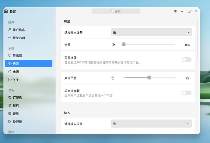Go to 登录选项 page
The image size is (210, 143).
pos(29,38)
